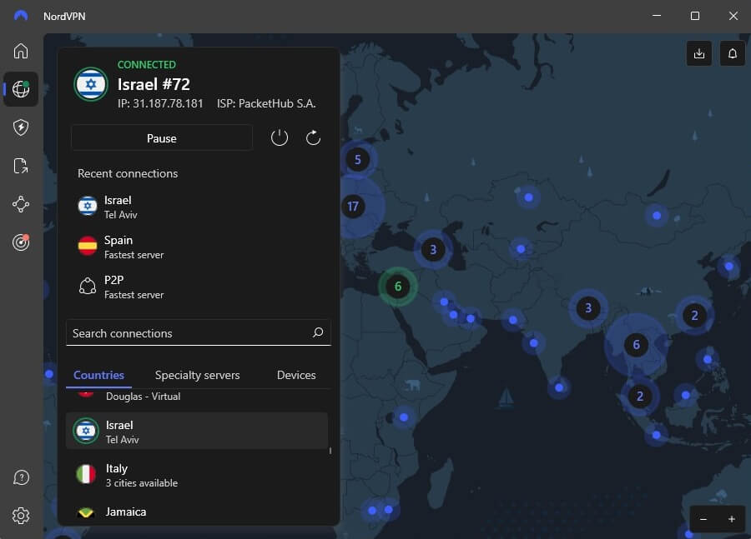Screen dimensions: 751x539
Task: Click the P2P icon in recent connections
Action: [x=87, y=286]
